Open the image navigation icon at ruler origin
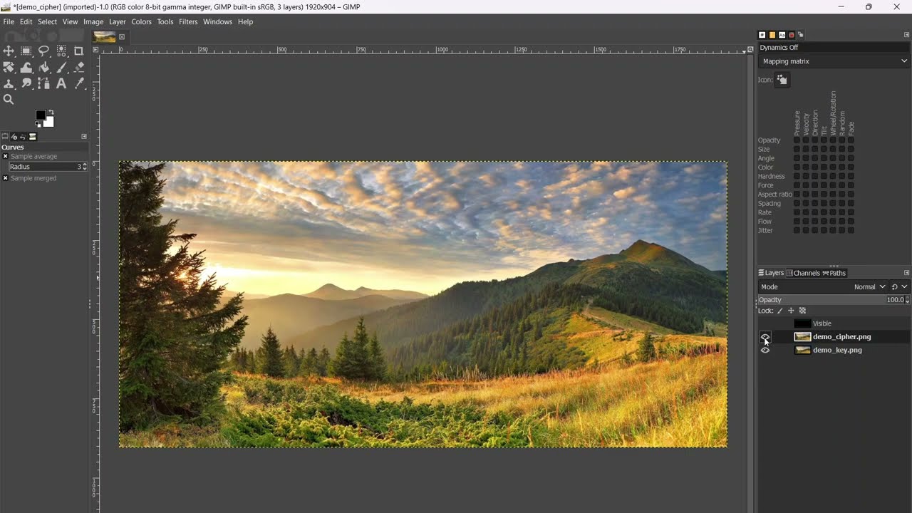 tap(95, 49)
